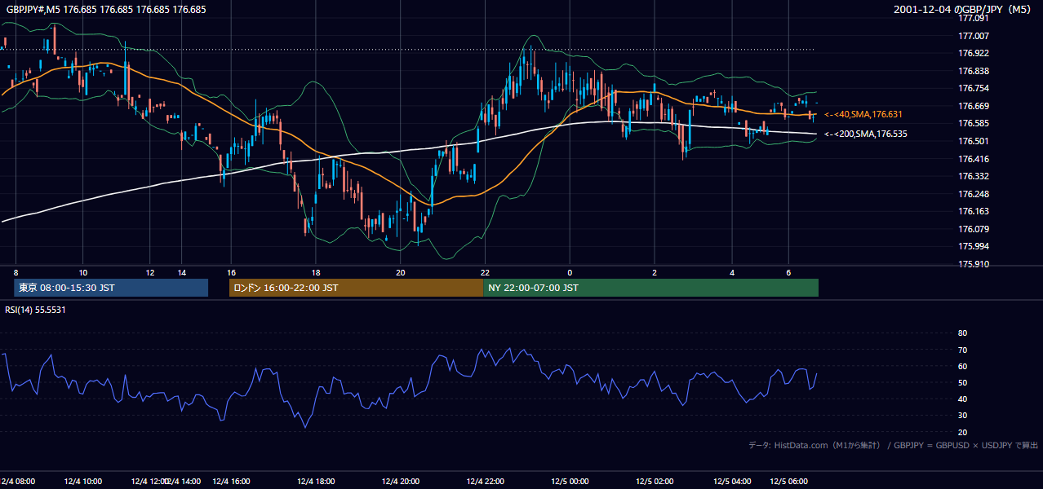Click the 176.922 price axis label
This screenshot has width=1043, height=489.
click(x=973, y=53)
